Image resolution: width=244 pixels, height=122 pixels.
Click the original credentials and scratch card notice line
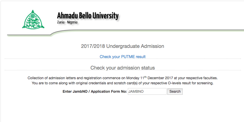click(123, 83)
